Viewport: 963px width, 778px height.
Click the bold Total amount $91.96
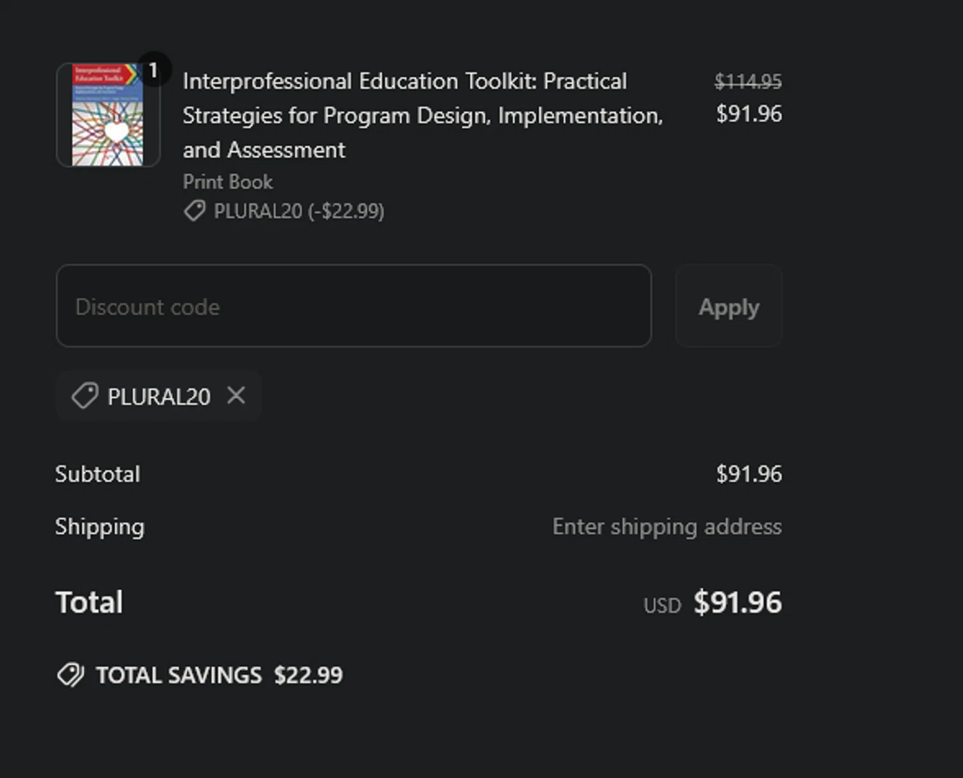point(738,602)
